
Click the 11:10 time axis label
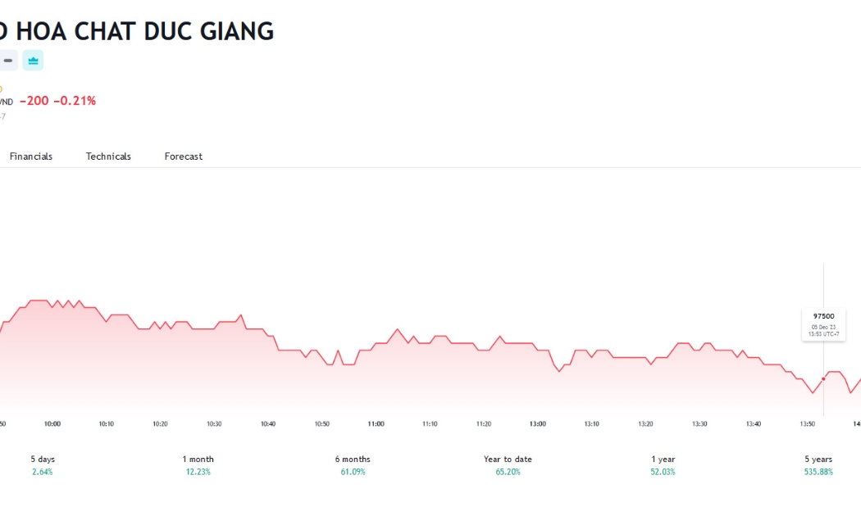pos(430,424)
